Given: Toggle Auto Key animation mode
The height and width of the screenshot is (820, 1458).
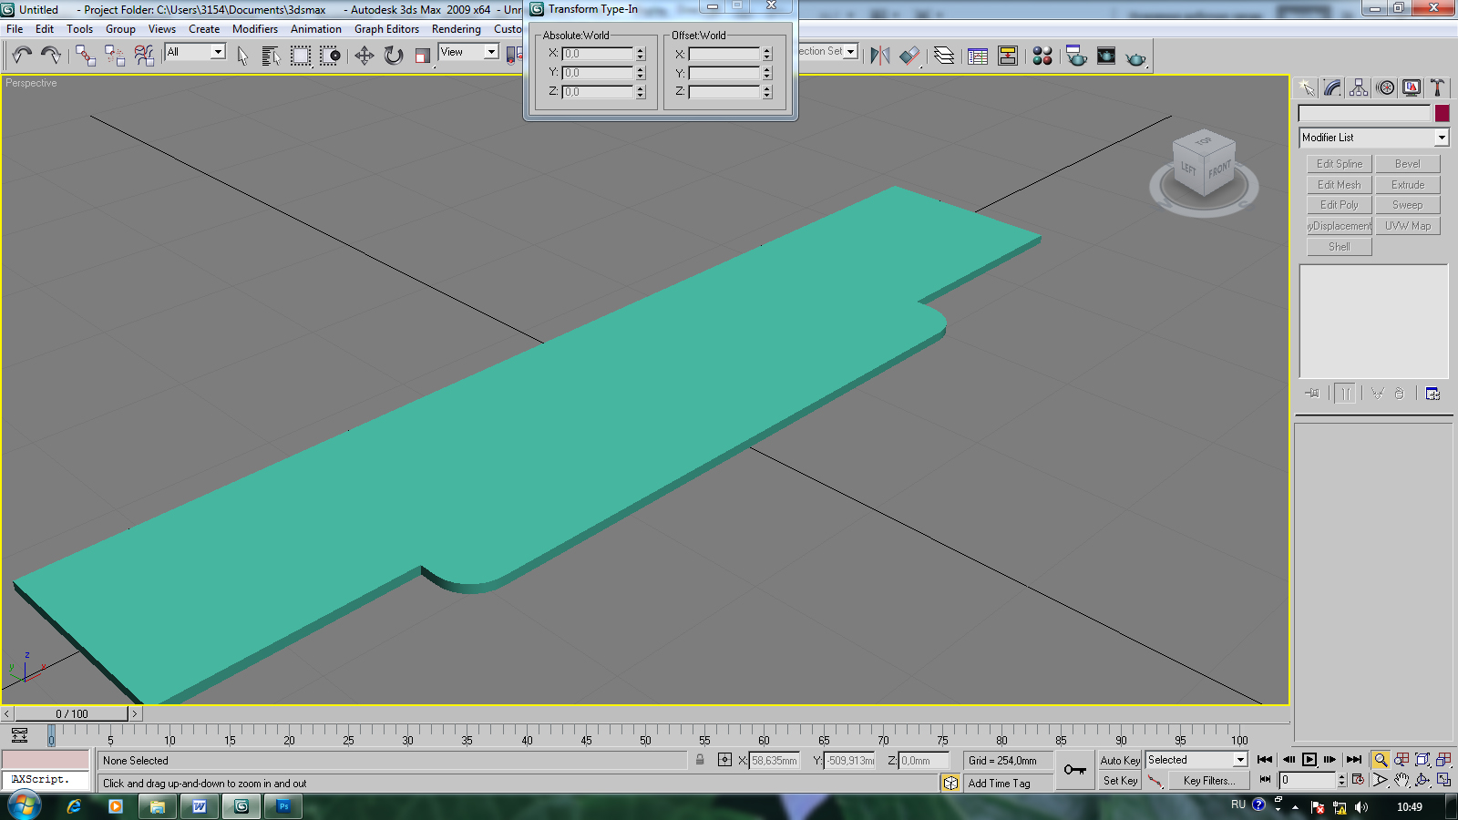Looking at the screenshot, I should click(1120, 760).
